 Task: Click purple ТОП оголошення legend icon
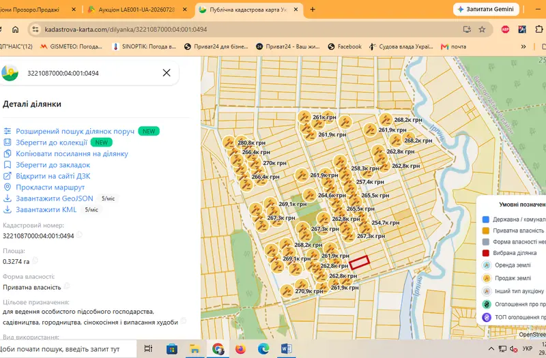[487, 317]
